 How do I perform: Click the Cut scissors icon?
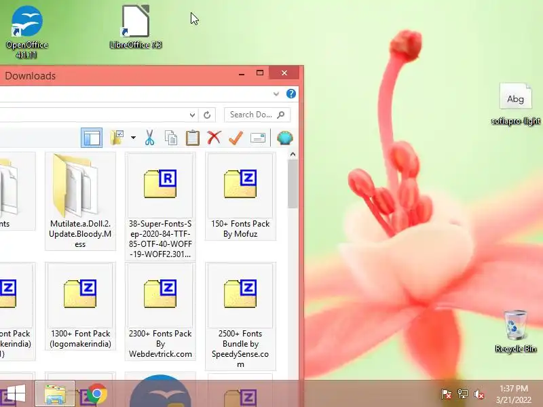click(149, 138)
